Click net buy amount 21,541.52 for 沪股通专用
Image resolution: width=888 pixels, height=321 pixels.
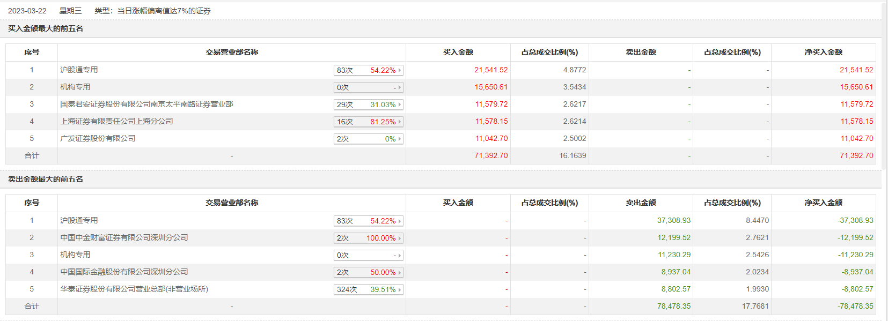click(856, 70)
